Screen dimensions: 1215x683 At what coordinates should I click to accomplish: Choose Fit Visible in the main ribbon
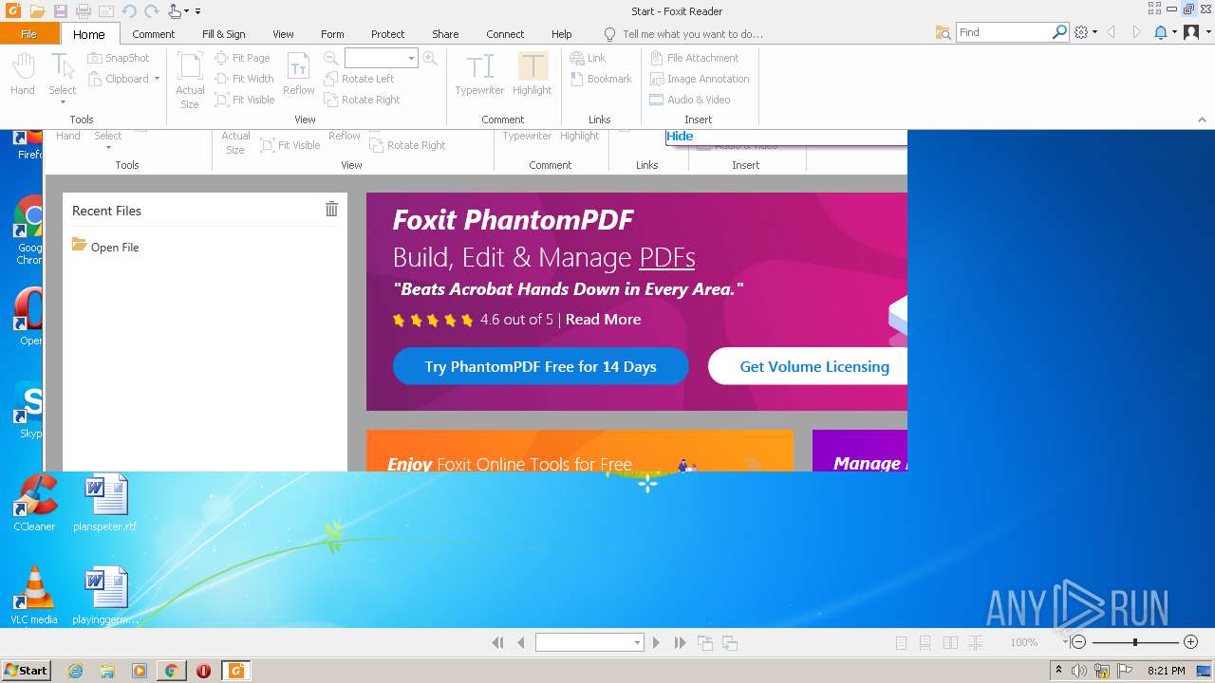[245, 100]
